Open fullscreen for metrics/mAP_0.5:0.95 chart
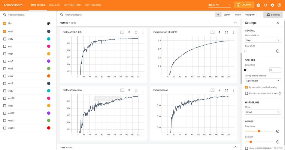The image size is (285, 150). [x=226, y=32]
